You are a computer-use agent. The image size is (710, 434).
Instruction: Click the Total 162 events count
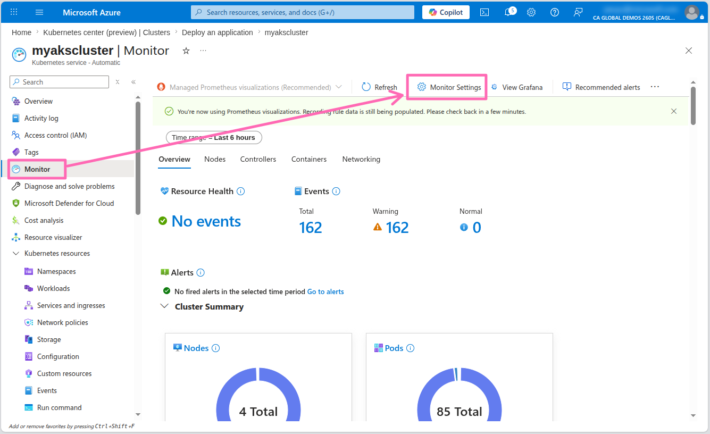(x=311, y=228)
